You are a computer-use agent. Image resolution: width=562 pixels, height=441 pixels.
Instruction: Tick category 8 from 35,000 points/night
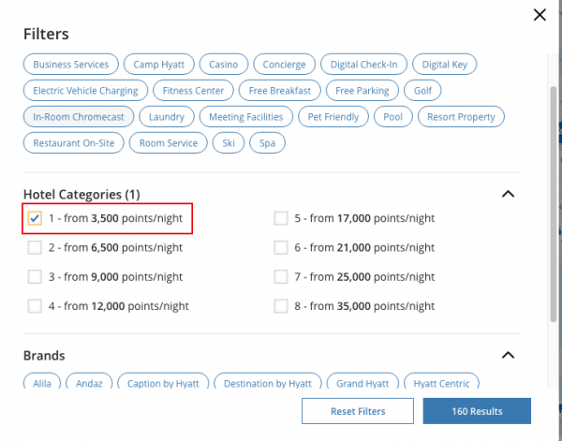pyautogui.click(x=281, y=305)
